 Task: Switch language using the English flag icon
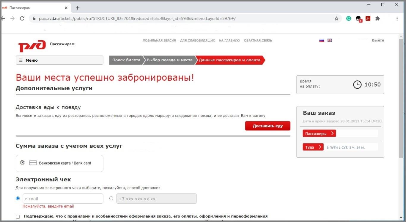[329, 41]
